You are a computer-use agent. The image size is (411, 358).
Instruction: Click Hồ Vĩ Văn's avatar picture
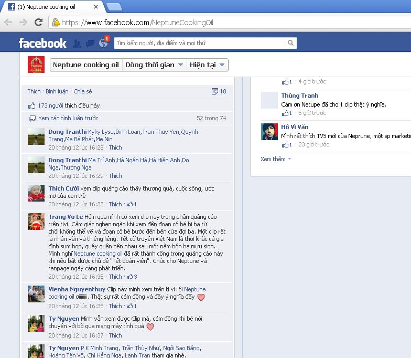269,132
